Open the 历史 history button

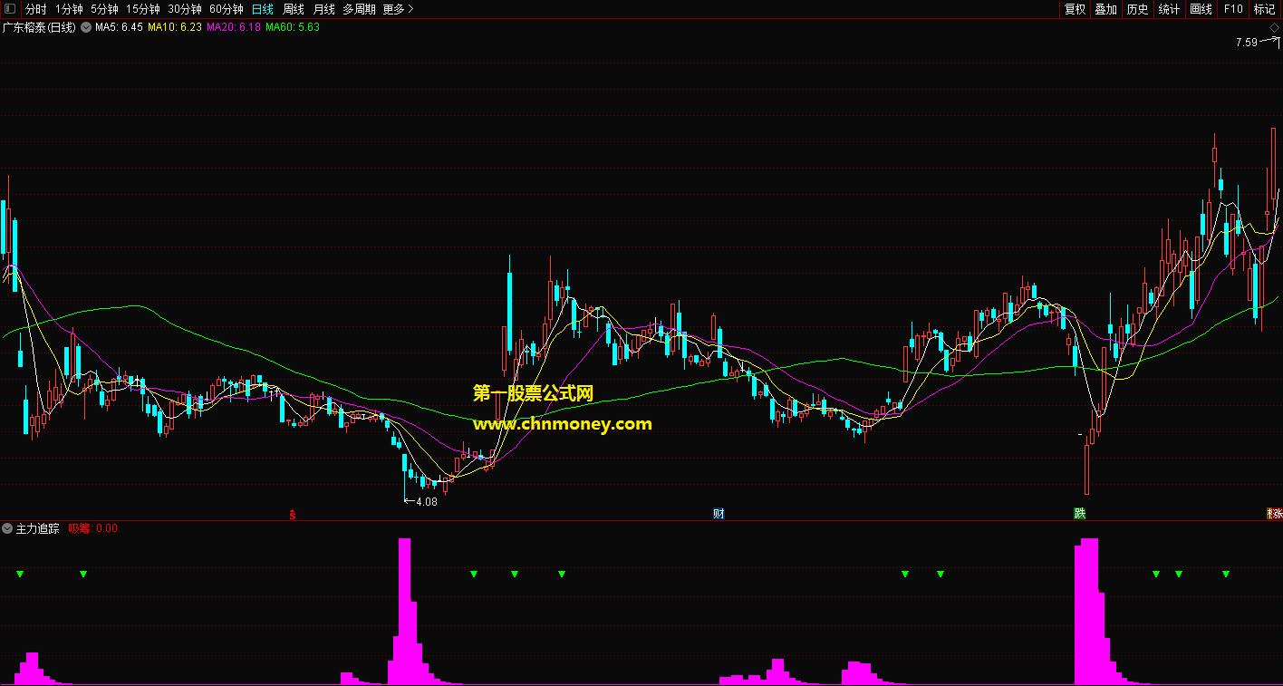tap(1138, 9)
